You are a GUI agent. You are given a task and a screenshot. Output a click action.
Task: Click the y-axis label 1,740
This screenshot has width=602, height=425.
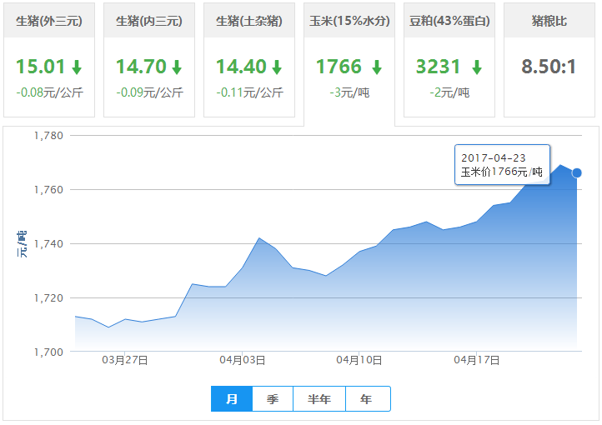click(x=48, y=243)
